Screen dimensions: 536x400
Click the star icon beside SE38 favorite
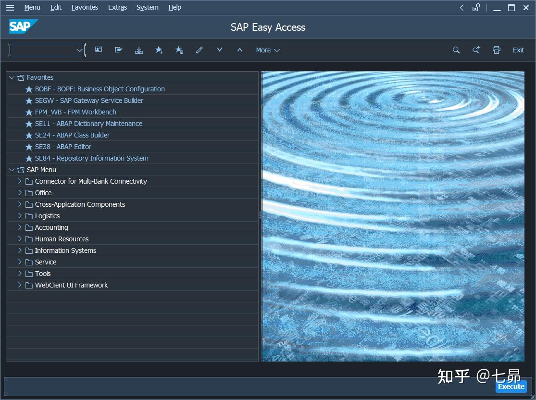pos(29,147)
